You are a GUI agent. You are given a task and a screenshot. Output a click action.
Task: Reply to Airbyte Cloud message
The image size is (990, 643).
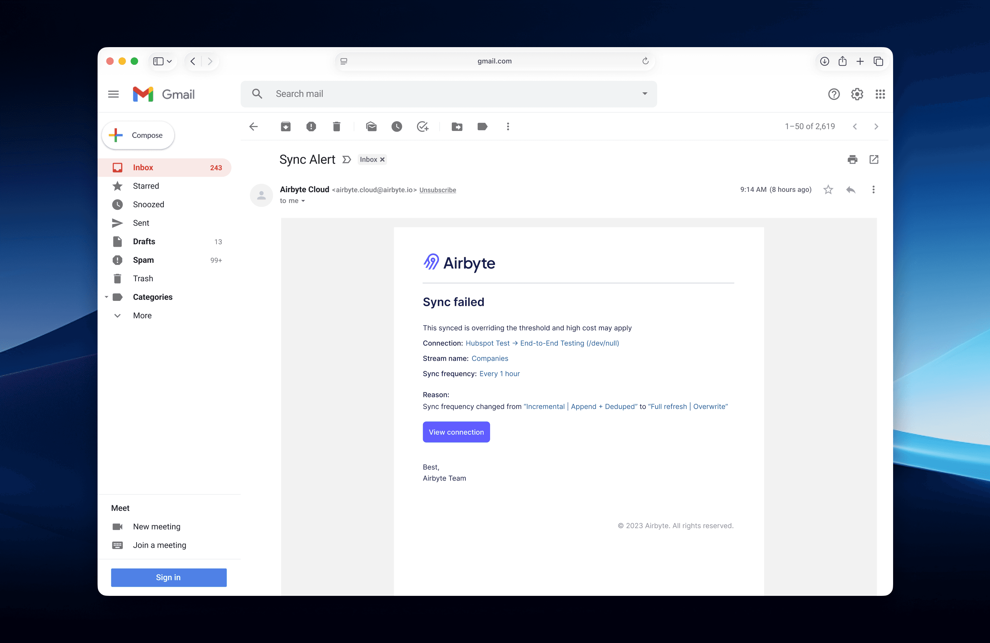point(851,190)
